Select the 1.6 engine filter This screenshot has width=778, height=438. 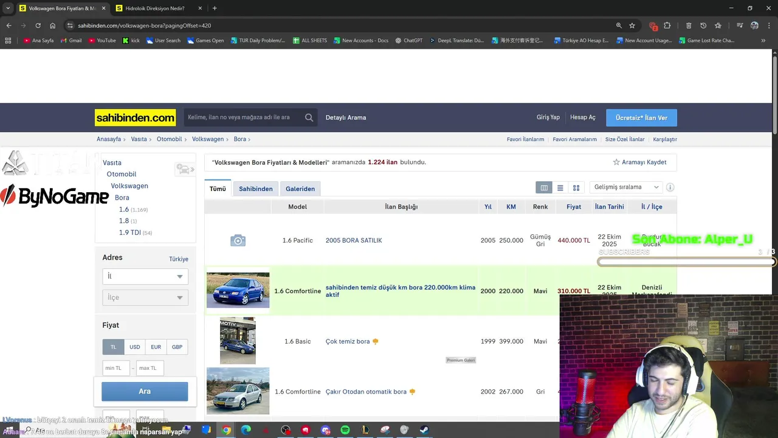tap(124, 209)
